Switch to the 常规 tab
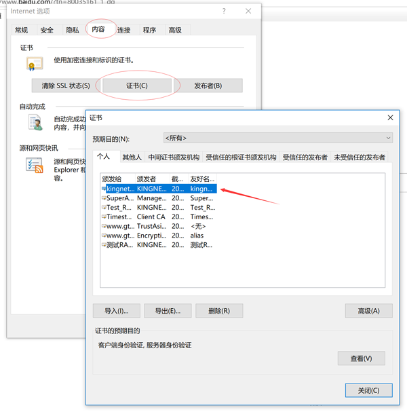 coord(21,30)
